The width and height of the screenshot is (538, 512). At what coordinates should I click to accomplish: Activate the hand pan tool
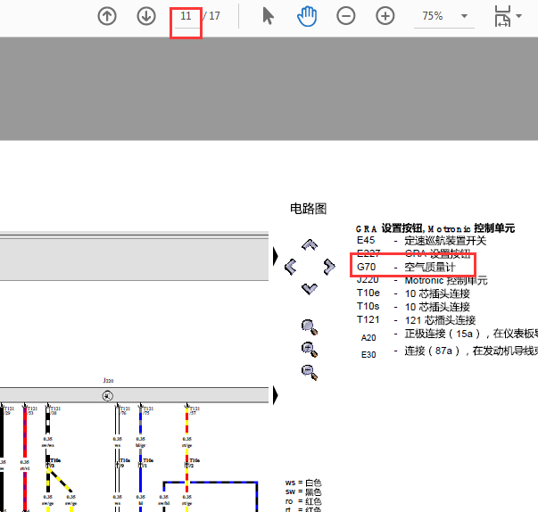pos(307,16)
